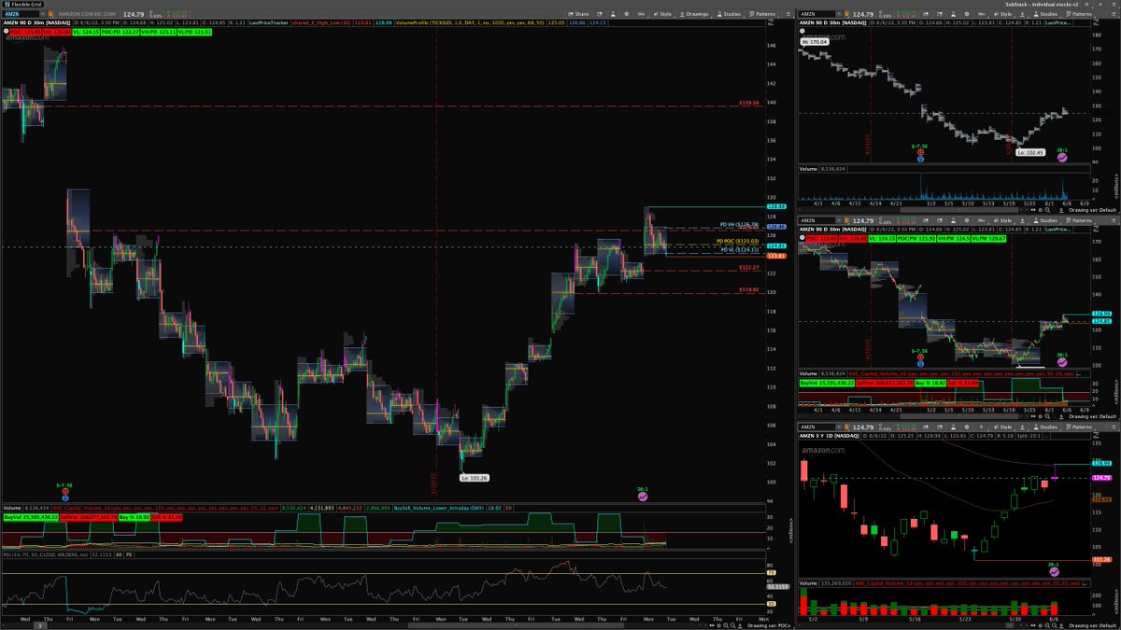This screenshot has height=630, width=1121.
Task: Click 124.79 last price in main chart header
Action: tap(134, 14)
